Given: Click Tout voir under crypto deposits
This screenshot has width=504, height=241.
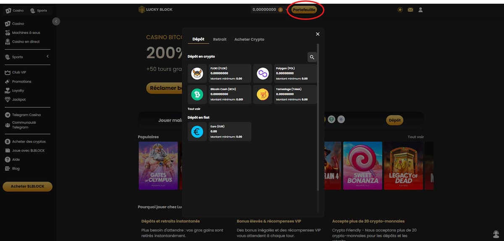Looking at the screenshot, I should coord(194,109).
